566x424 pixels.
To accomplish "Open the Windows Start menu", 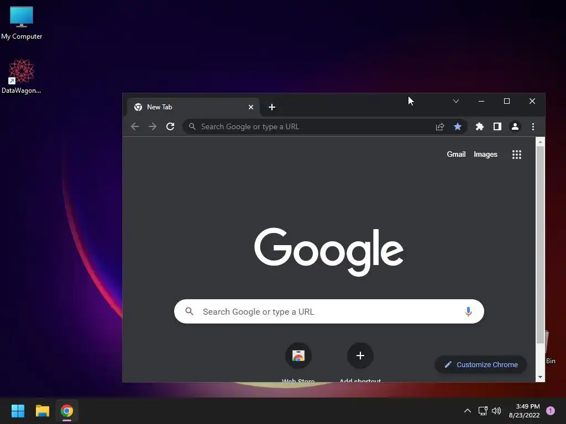I will pos(18,411).
